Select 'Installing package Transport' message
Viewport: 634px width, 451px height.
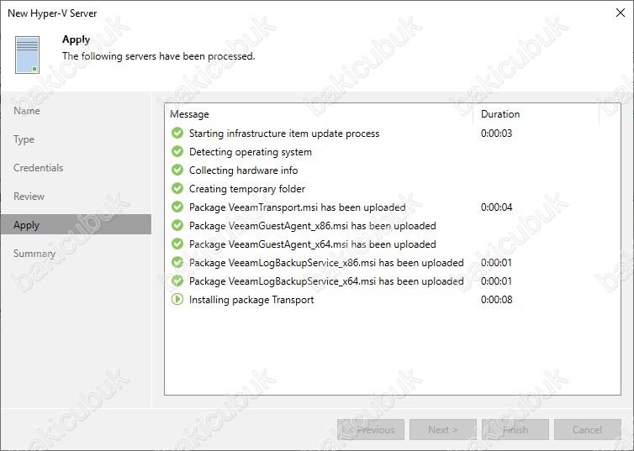point(251,300)
